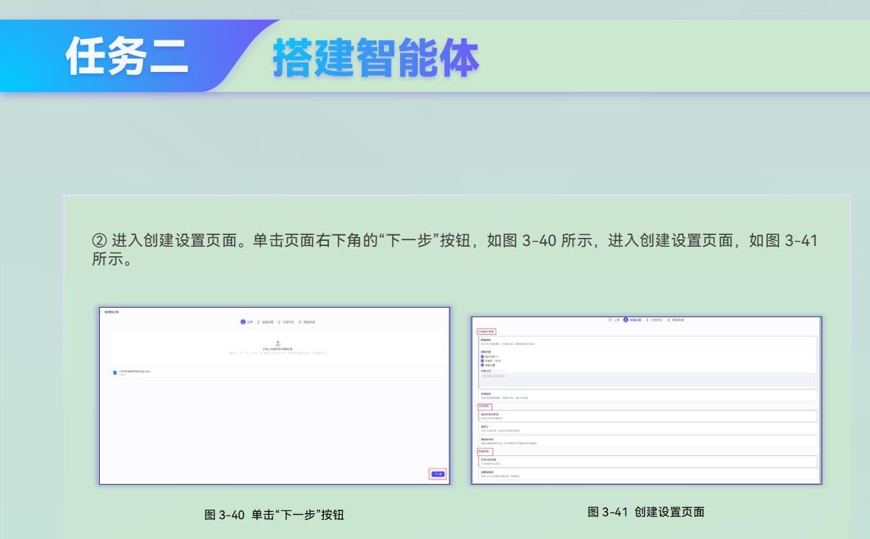Open the Figure 3-40 screenshot thumbnail

pos(274,396)
